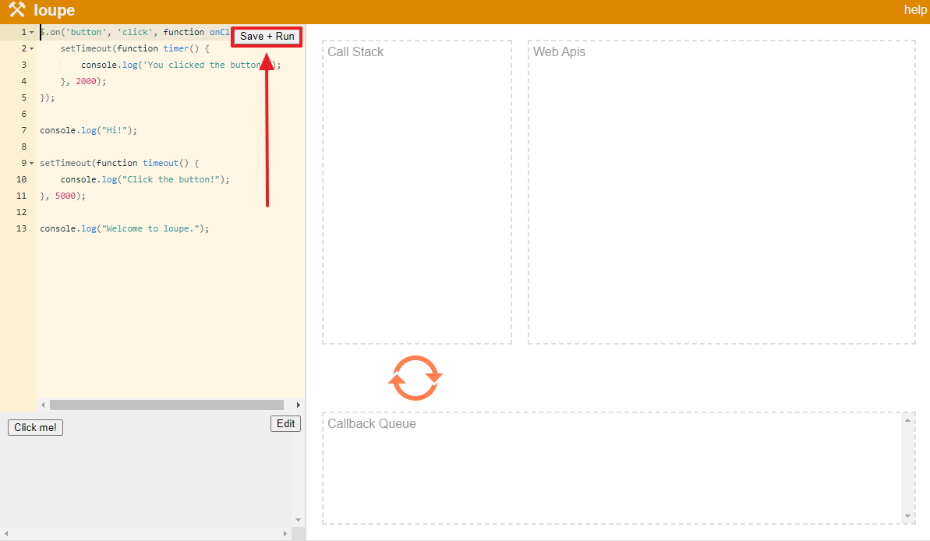Open the help link

click(x=915, y=9)
